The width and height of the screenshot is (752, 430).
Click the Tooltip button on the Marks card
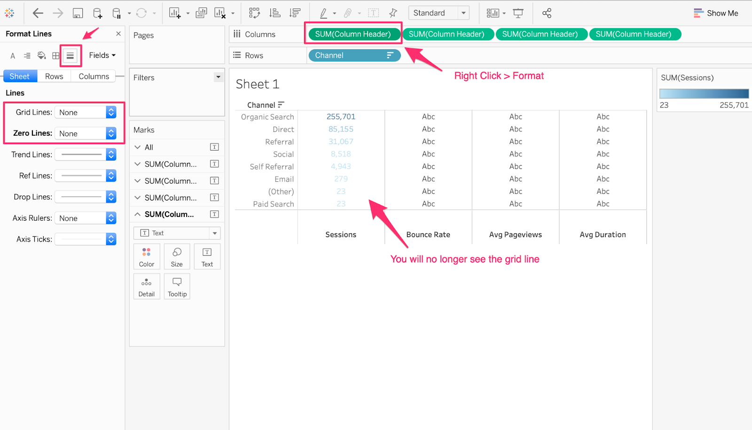click(177, 286)
